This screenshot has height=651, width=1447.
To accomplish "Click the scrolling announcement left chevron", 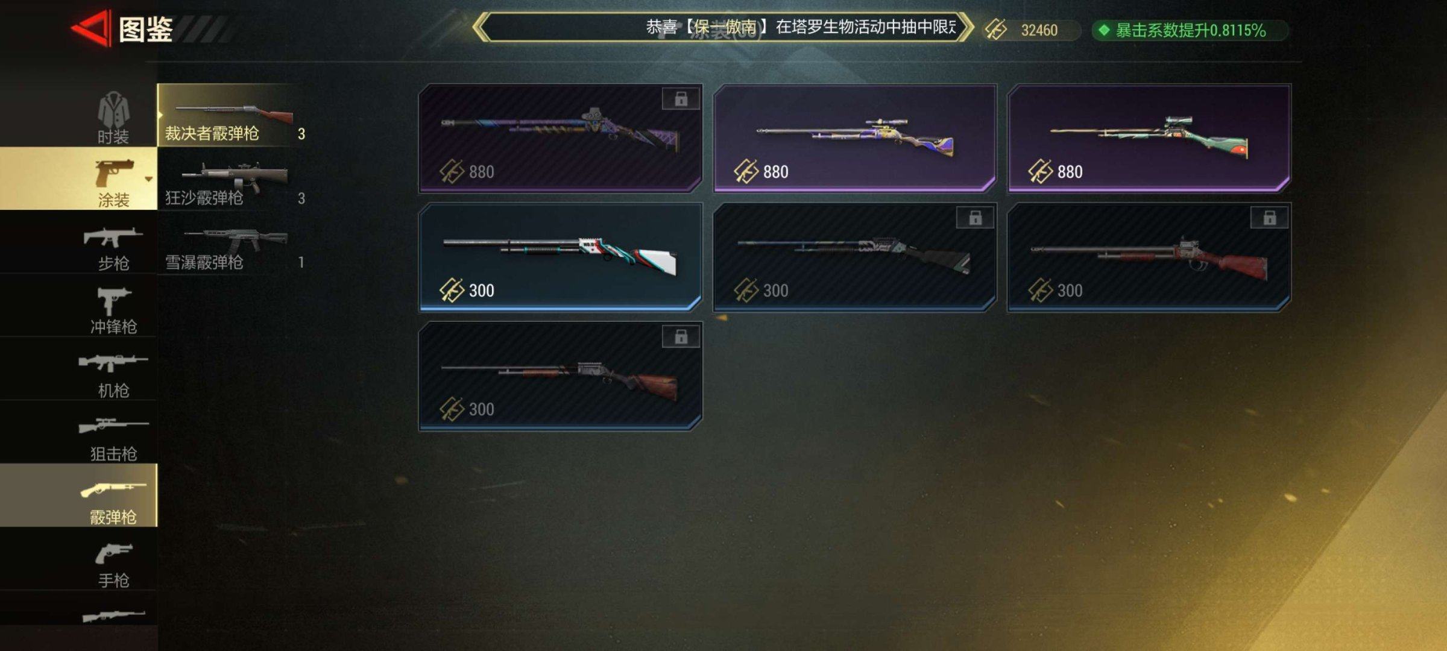I will 481,27.
